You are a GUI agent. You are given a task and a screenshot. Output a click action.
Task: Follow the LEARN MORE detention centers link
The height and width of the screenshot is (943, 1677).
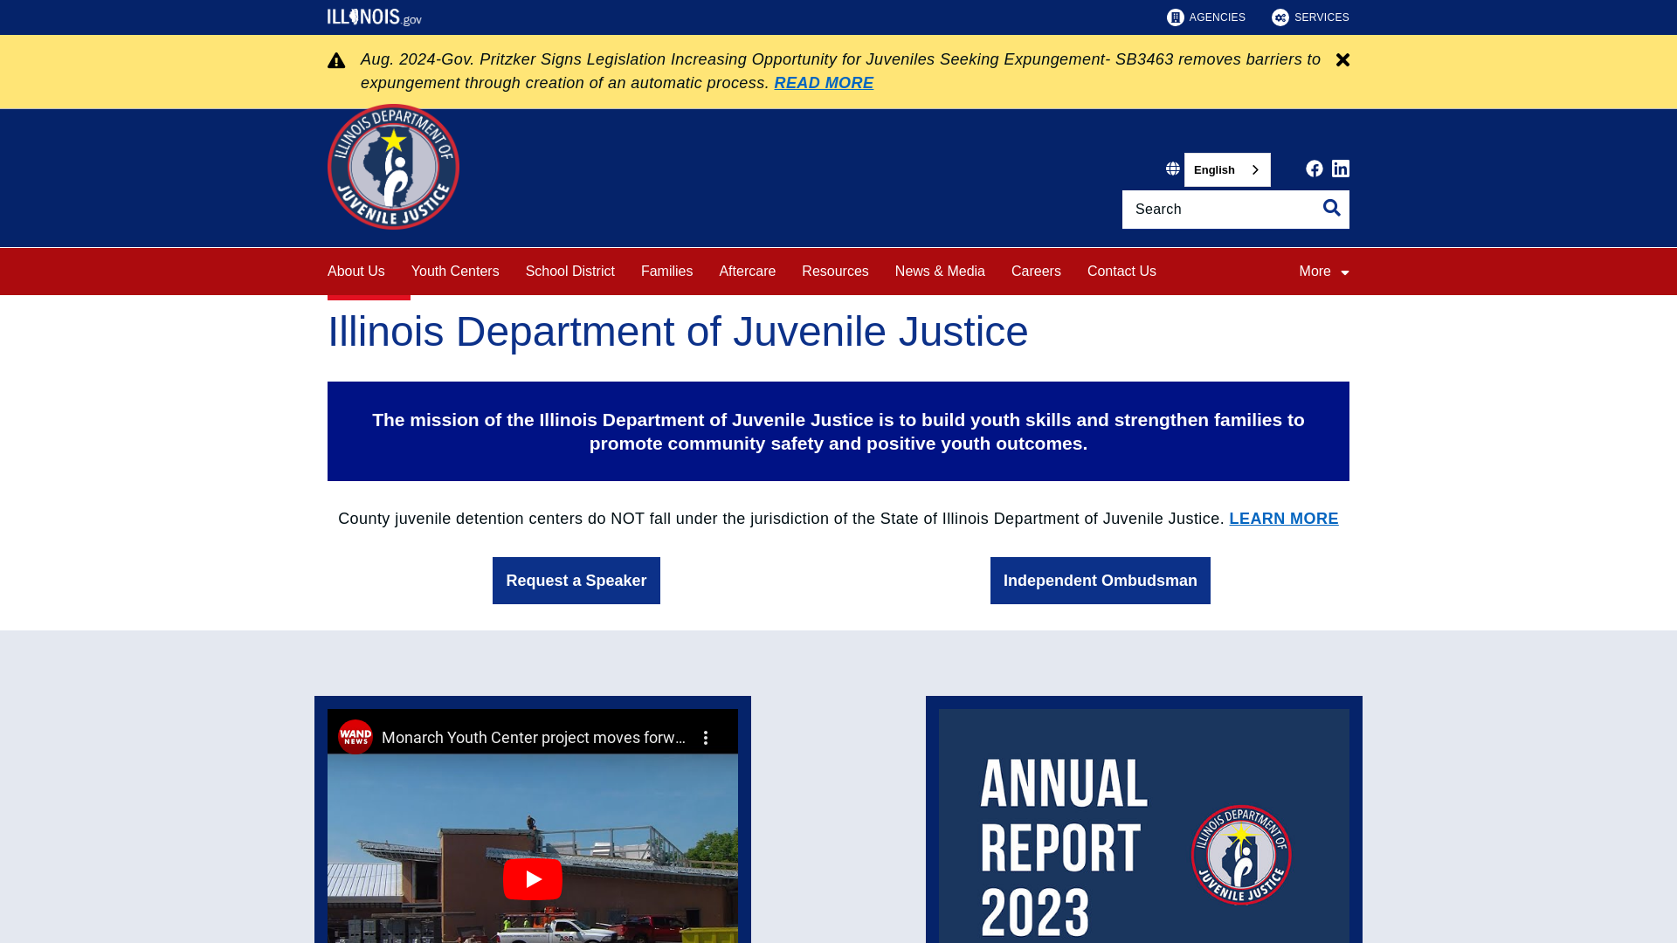[1284, 519]
